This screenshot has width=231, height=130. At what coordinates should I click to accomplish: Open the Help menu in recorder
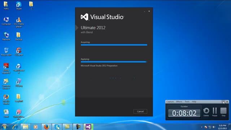[x=194, y=102]
